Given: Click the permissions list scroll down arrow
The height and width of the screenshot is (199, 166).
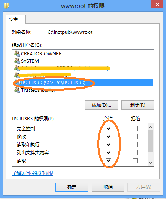Looking at the screenshot, I should coord(151,163).
